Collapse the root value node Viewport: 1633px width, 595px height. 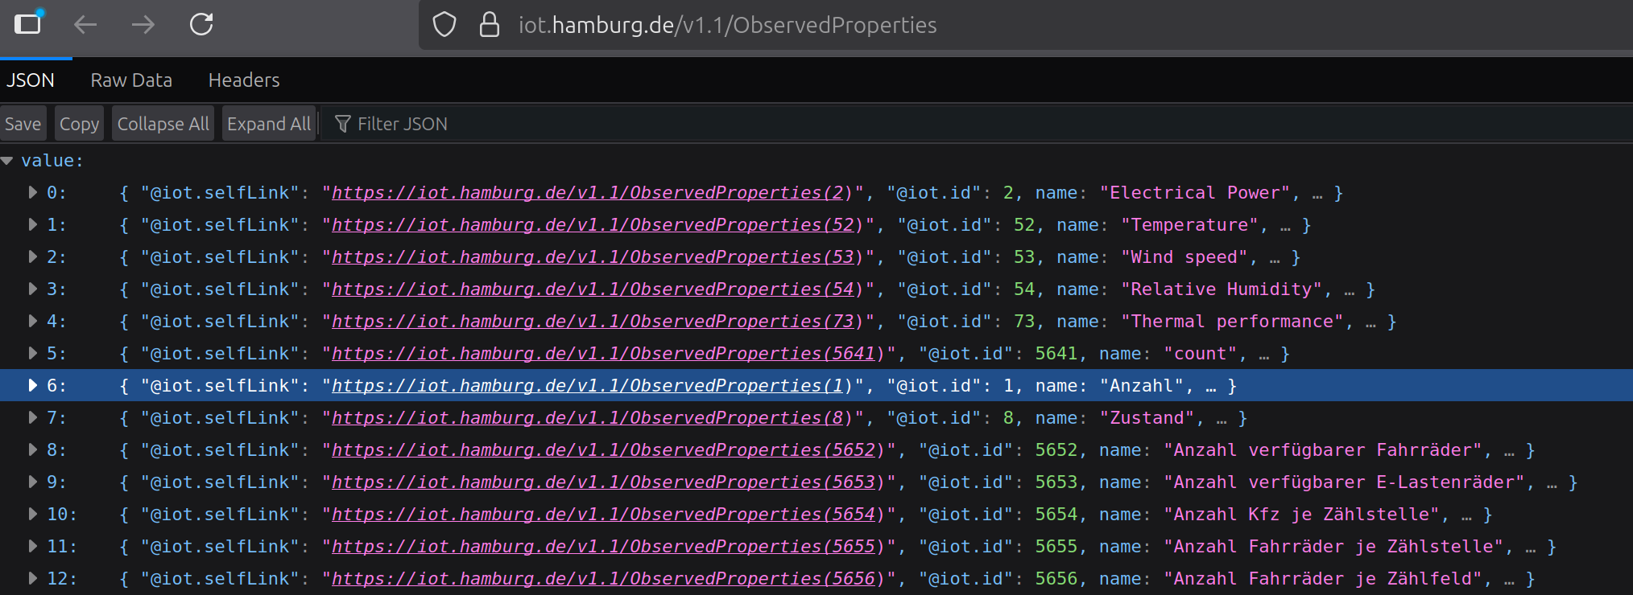(7, 161)
